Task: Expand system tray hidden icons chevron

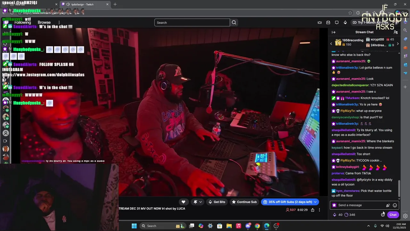Action: 368,226
